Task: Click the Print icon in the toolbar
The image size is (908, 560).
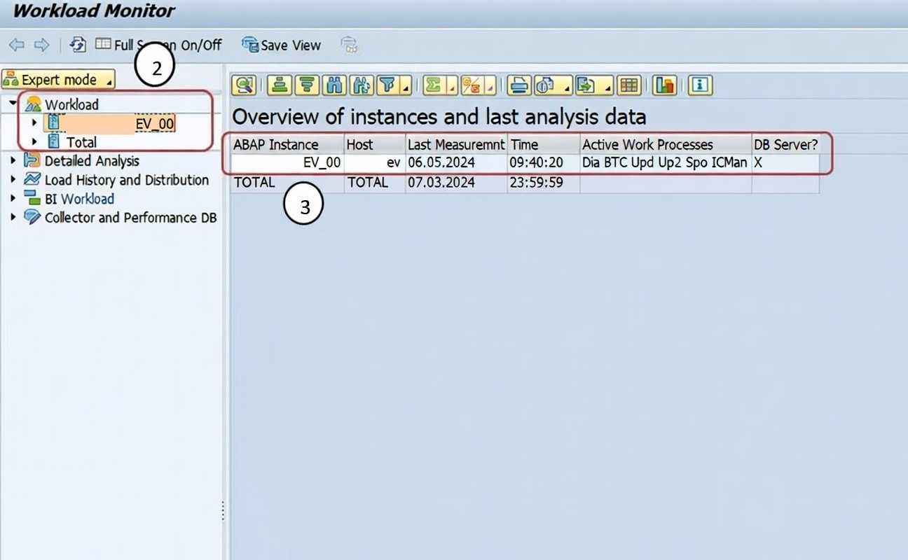Action: 518,85
